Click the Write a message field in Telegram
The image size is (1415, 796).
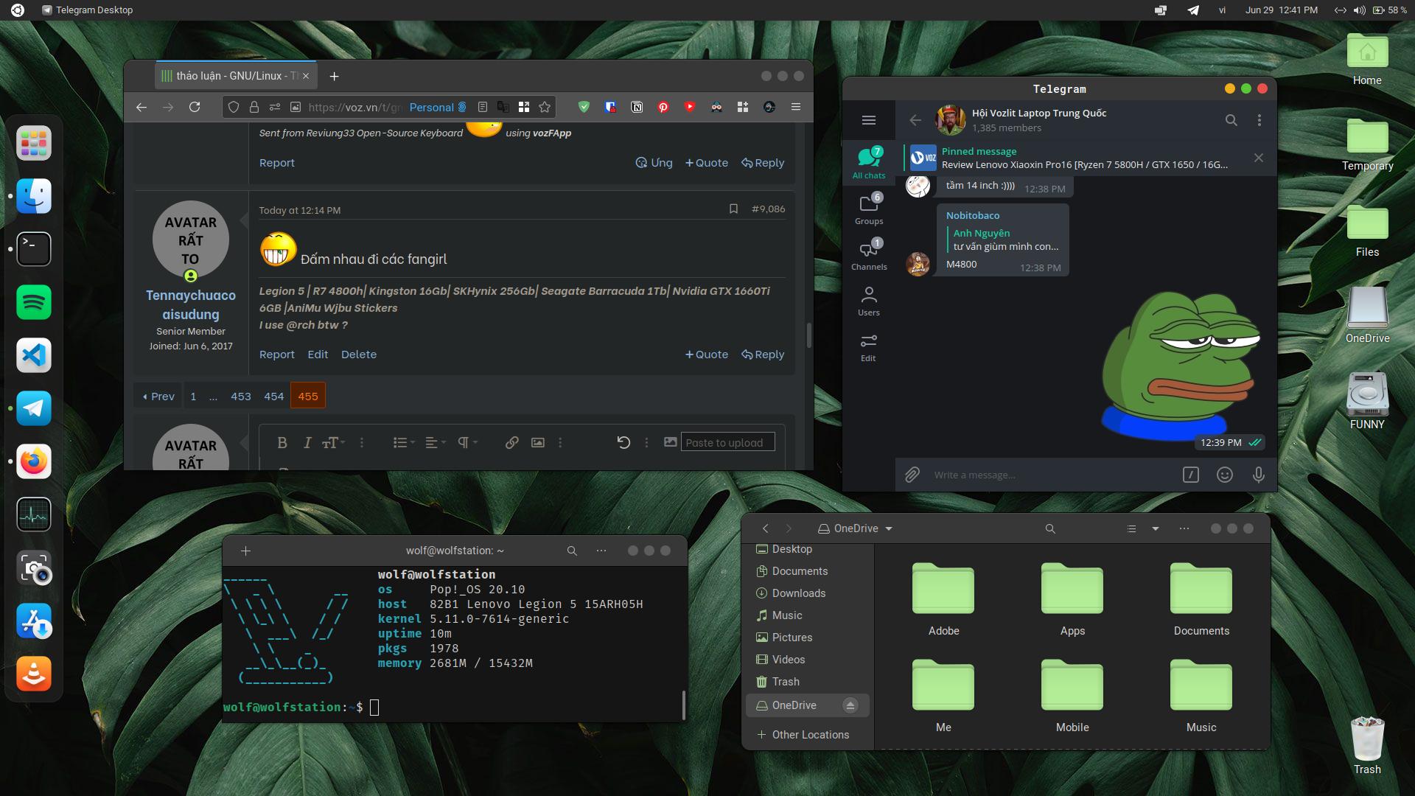click(x=1050, y=475)
